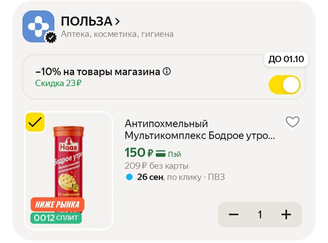The height and width of the screenshot is (243, 328).
Task: Toggle the −10% store discount switch
Action: click(285, 85)
